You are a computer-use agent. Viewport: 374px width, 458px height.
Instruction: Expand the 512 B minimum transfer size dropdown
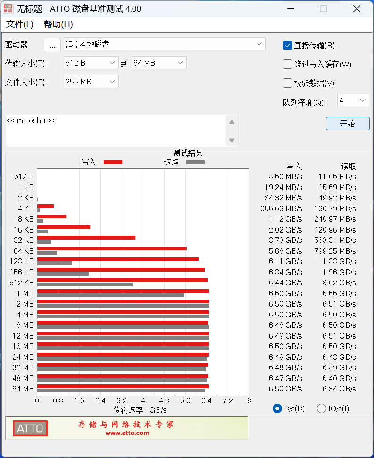point(91,63)
